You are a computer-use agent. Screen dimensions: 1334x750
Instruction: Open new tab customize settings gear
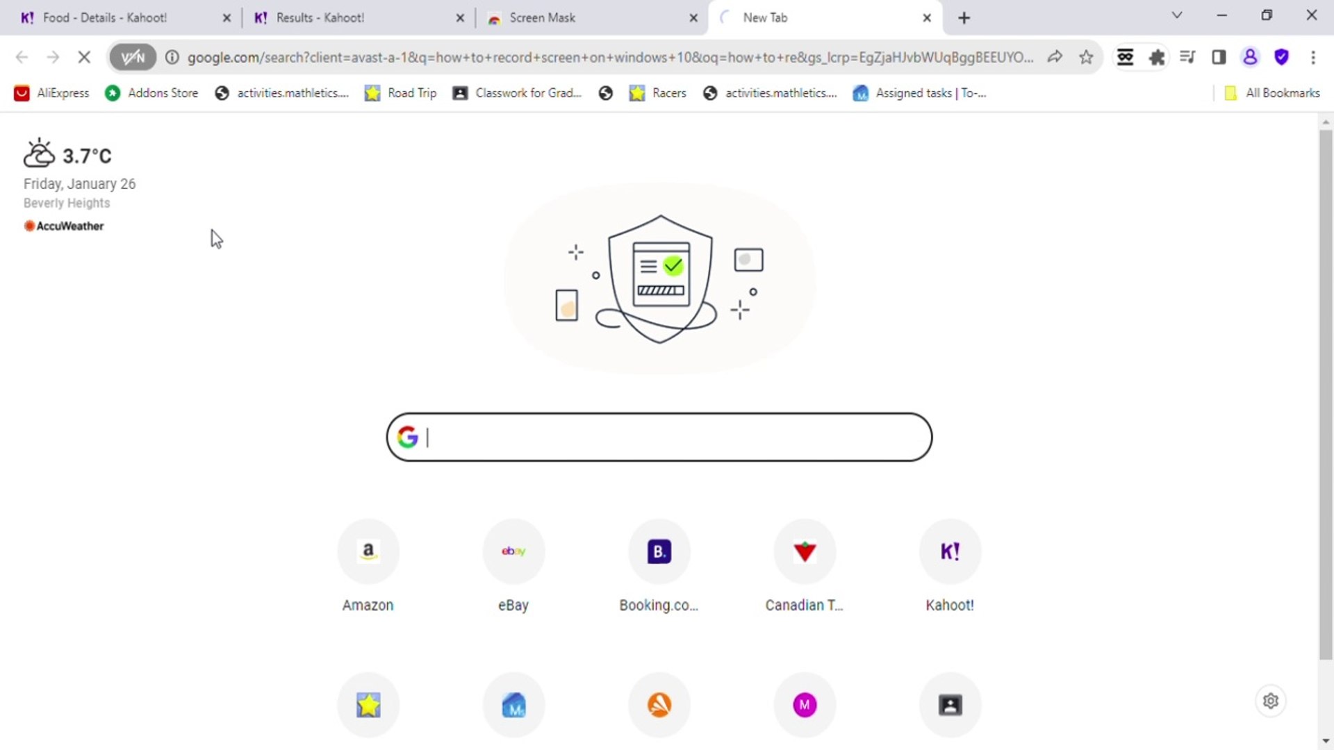(1271, 701)
